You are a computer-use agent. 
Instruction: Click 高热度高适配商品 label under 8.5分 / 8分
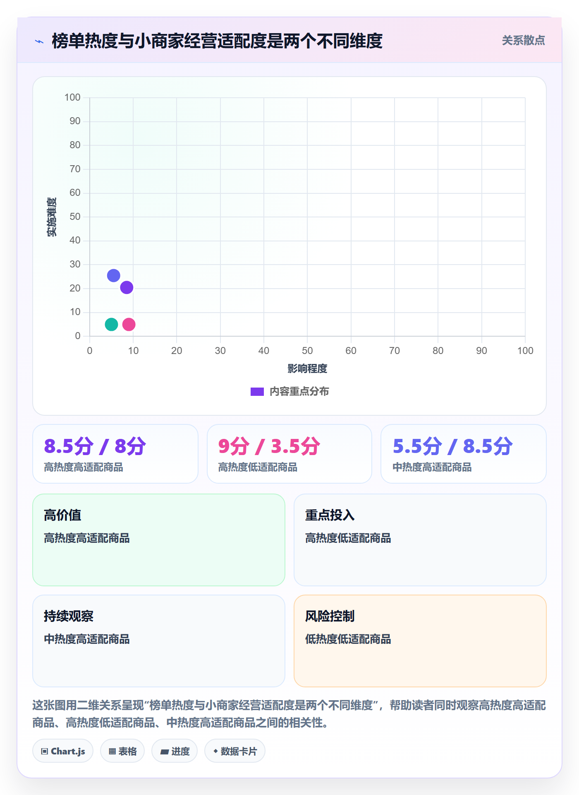pyautogui.click(x=84, y=467)
